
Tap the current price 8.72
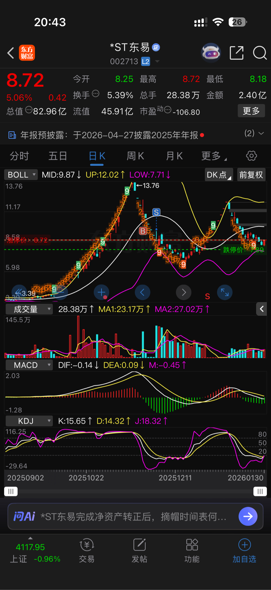[25, 80]
